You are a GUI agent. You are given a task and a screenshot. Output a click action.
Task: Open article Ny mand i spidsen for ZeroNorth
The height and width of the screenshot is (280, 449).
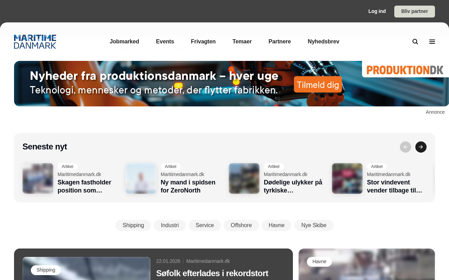(188, 187)
